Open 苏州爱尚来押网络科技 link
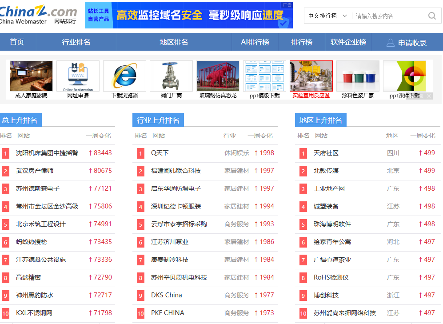 click(x=344, y=313)
